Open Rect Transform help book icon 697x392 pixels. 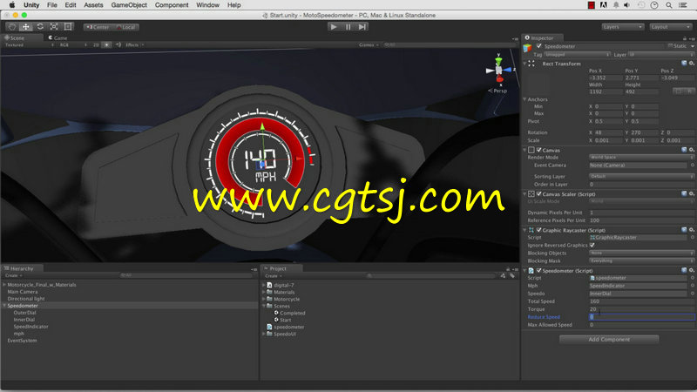coord(684,64)
